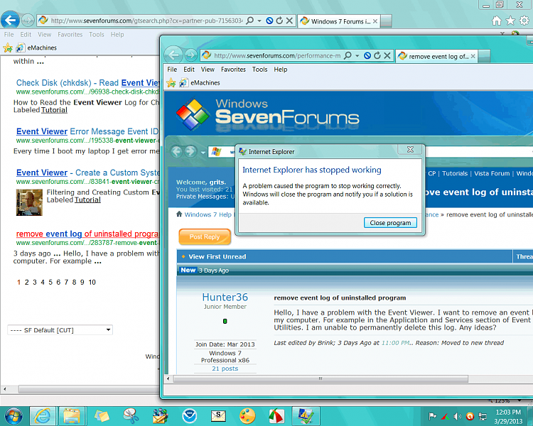Open Internet Explorer taskbar icon
The image size is (533, 426).
pyautogui.click(x=43, y=416)
